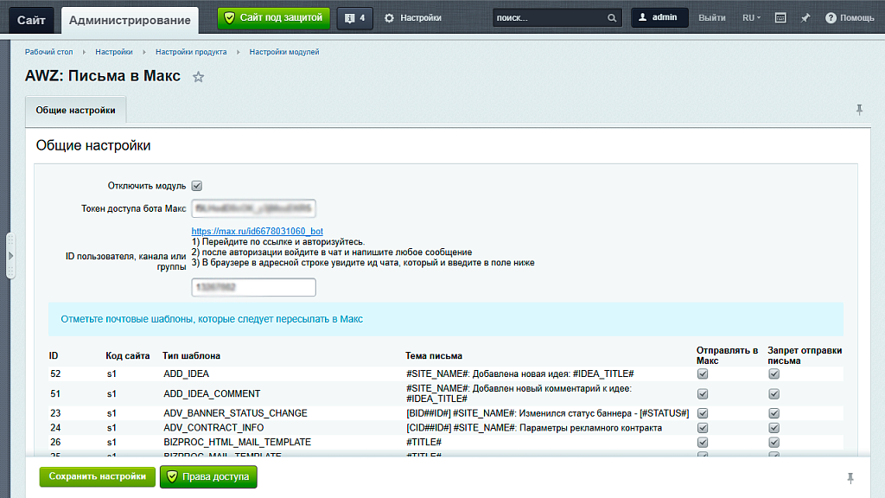Open the RU language dropdown

click(x=751, y=18)
